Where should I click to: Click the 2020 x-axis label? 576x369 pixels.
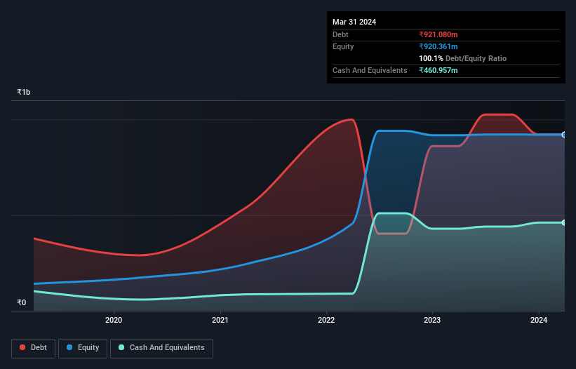click(x=114, y=320)
